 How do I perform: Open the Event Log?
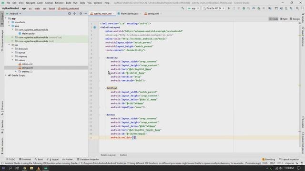coord(268,160)
